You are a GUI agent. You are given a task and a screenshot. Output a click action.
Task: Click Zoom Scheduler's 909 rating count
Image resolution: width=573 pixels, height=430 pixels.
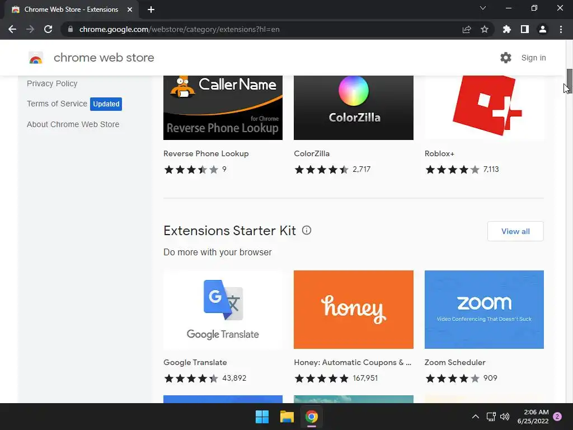point(490,378)
